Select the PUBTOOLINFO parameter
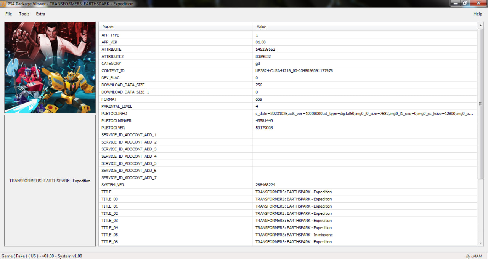 point(114,114)
